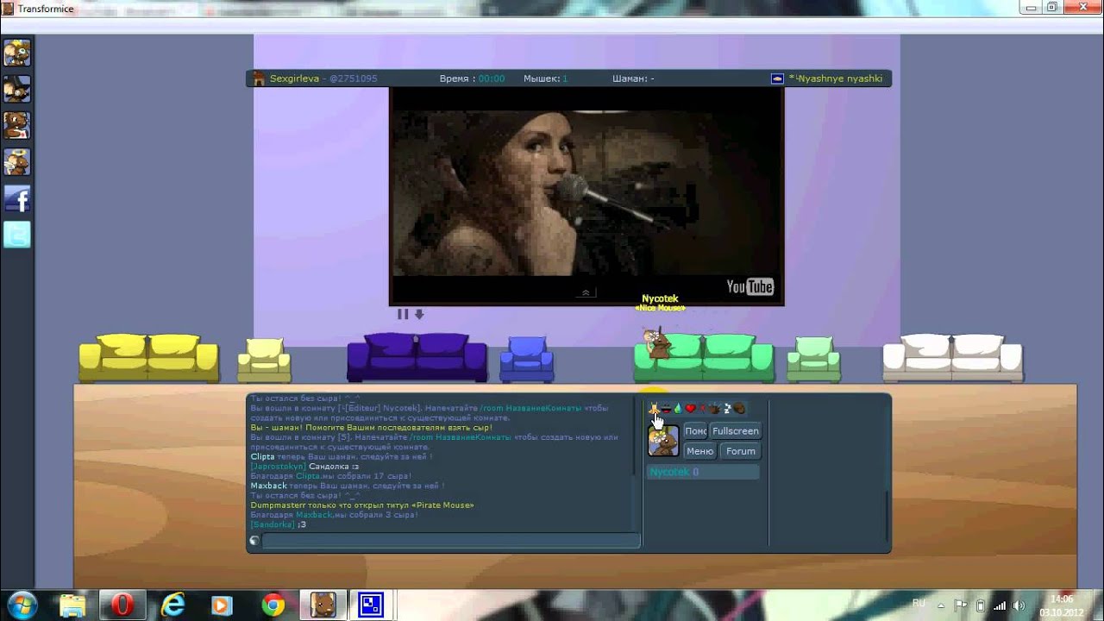Open the Windows Start menu
Image resolution: width=1104 pixels, height=621 pixels.
pyautogui.click(x=21, y=605)
